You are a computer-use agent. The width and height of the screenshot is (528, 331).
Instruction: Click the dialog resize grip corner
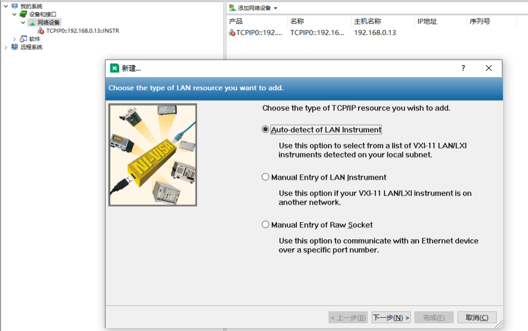coord(499,324)
